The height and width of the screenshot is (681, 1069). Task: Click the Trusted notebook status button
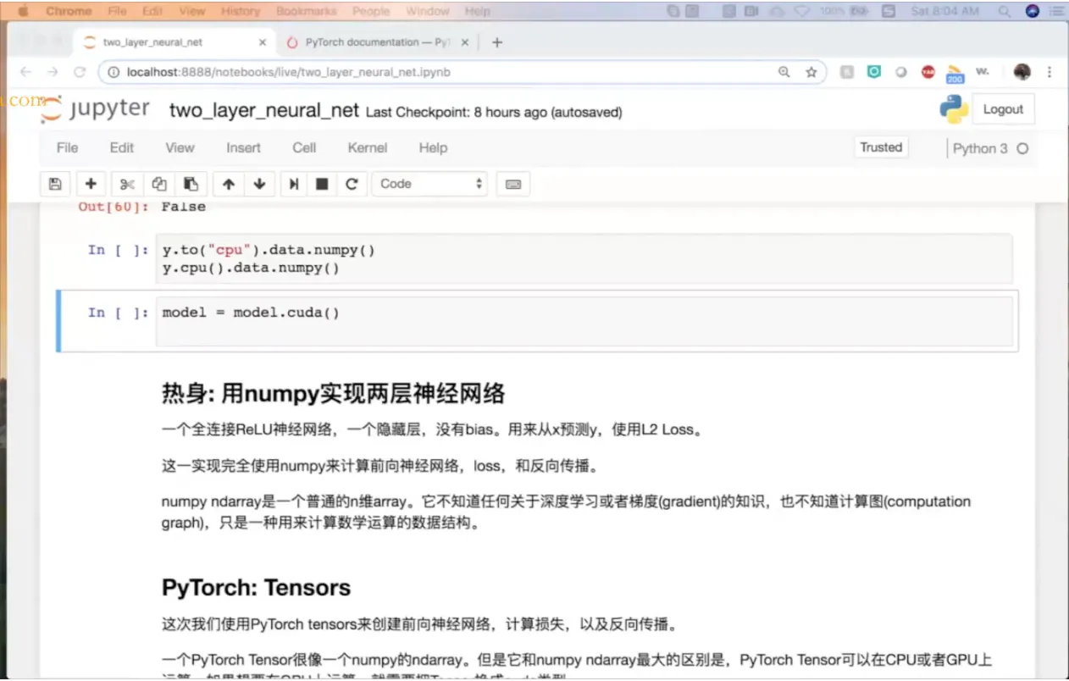[881, 147]
